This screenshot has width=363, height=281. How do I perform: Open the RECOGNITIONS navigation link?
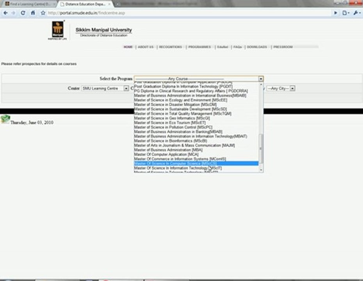pyautogui.click(x=171, y=47)
